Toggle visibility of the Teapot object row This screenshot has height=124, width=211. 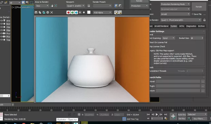point(1,40)
